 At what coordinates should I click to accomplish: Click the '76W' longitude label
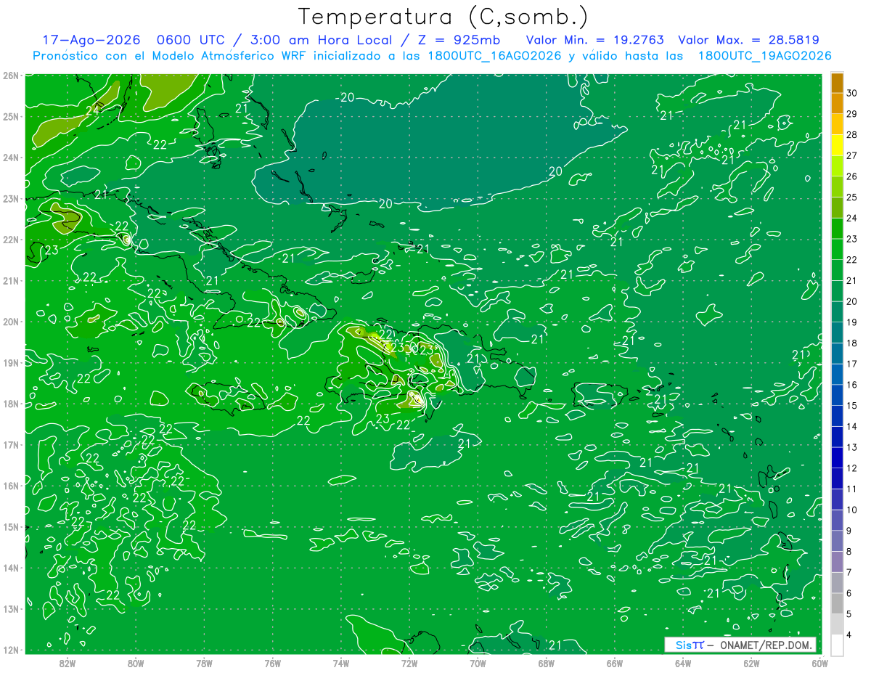(272, 663)
